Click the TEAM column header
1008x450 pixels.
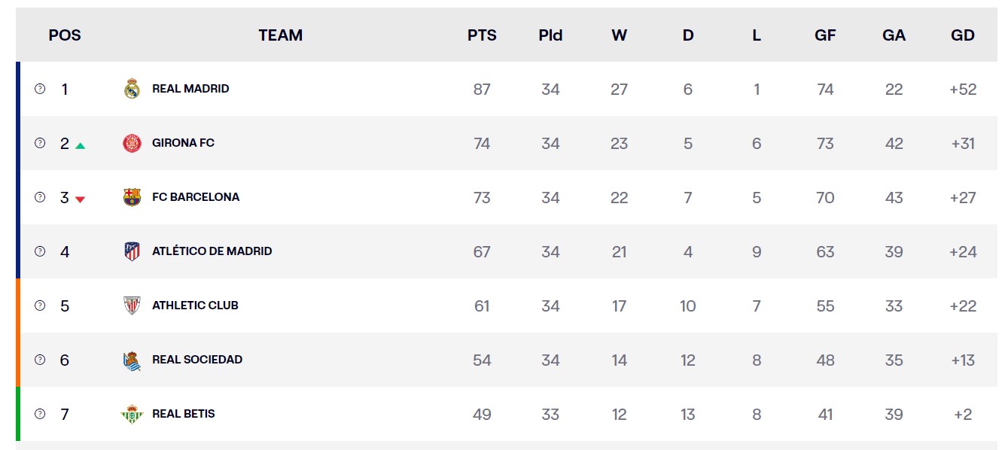pyautogui.click(x=280, y=35)
